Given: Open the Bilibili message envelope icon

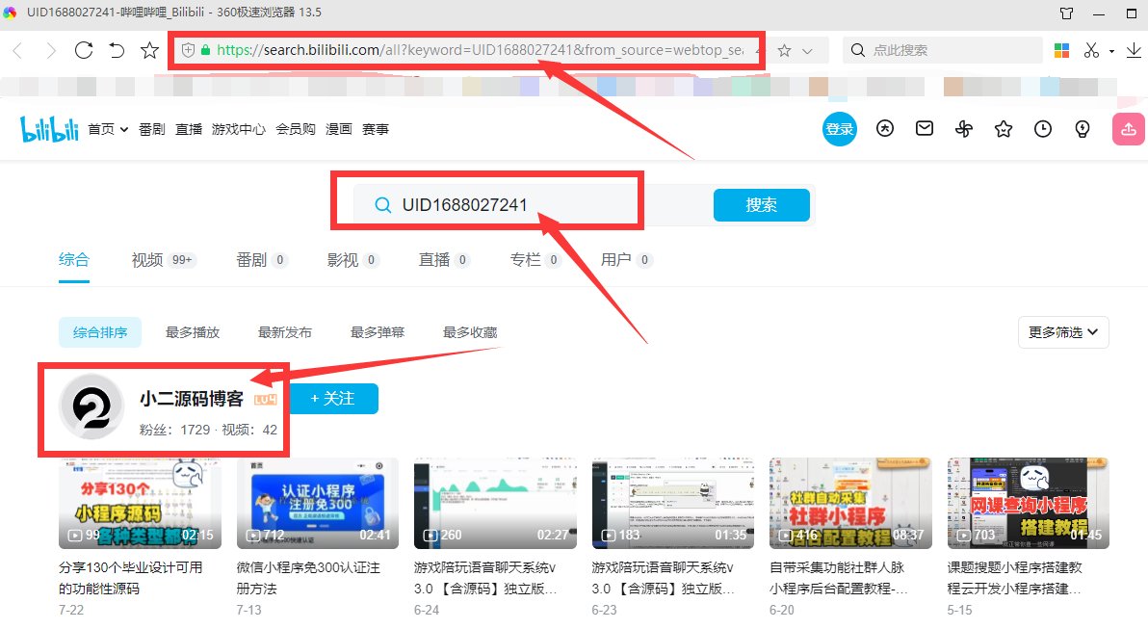Looking at the screenshot, I should tap(925, 128).
